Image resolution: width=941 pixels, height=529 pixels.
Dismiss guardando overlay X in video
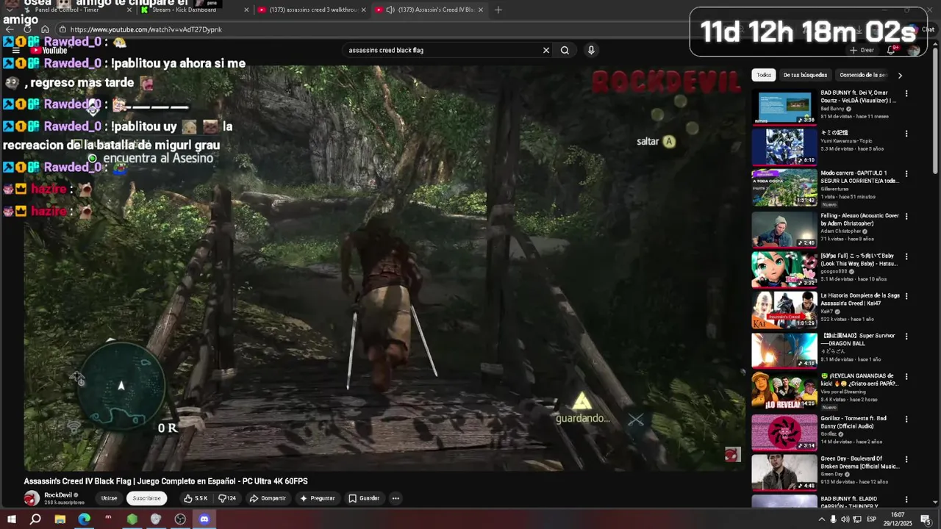[636, 420]
